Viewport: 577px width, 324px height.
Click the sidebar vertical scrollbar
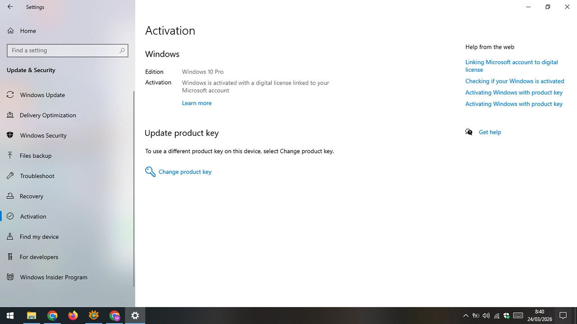134,189
